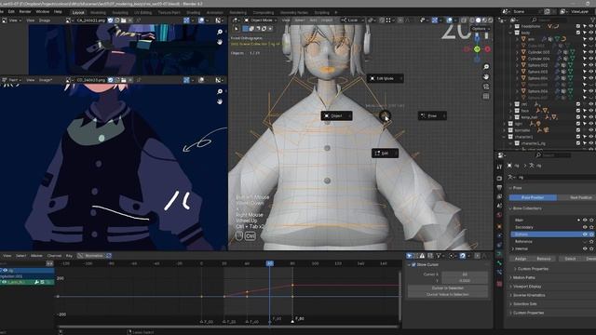The height and width of the screenshot is (335, 596).
Task: Open the Object Mode dropdown in viewport header
Action: 261,20
